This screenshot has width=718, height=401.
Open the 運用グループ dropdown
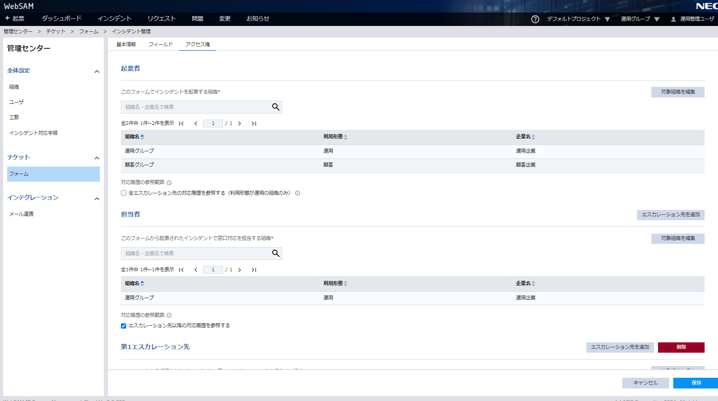[640, 19]
